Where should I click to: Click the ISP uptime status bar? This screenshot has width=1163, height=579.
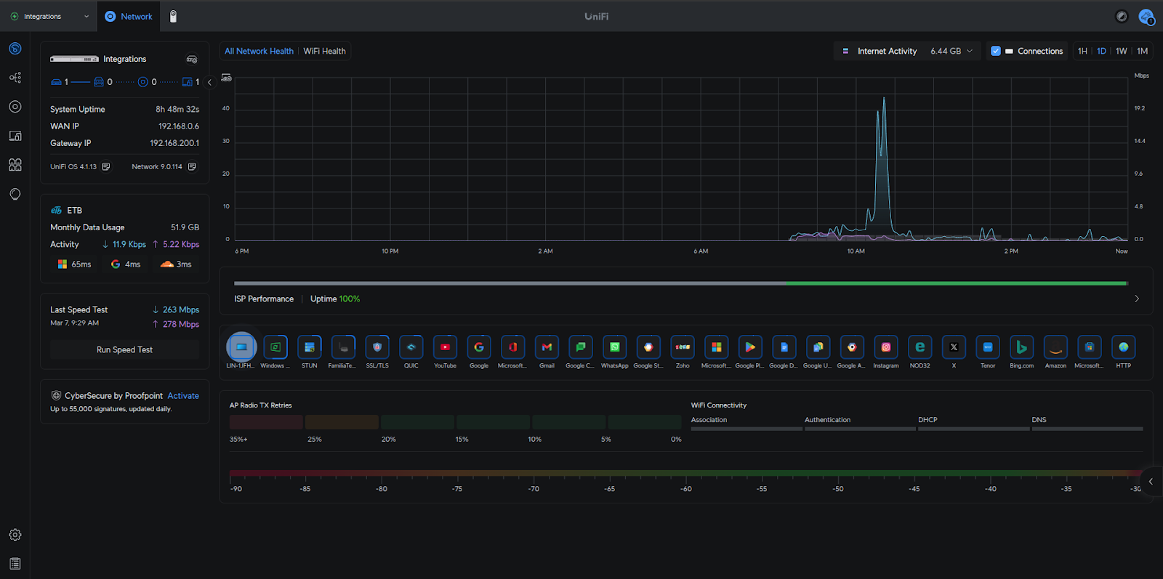point(680,283)
